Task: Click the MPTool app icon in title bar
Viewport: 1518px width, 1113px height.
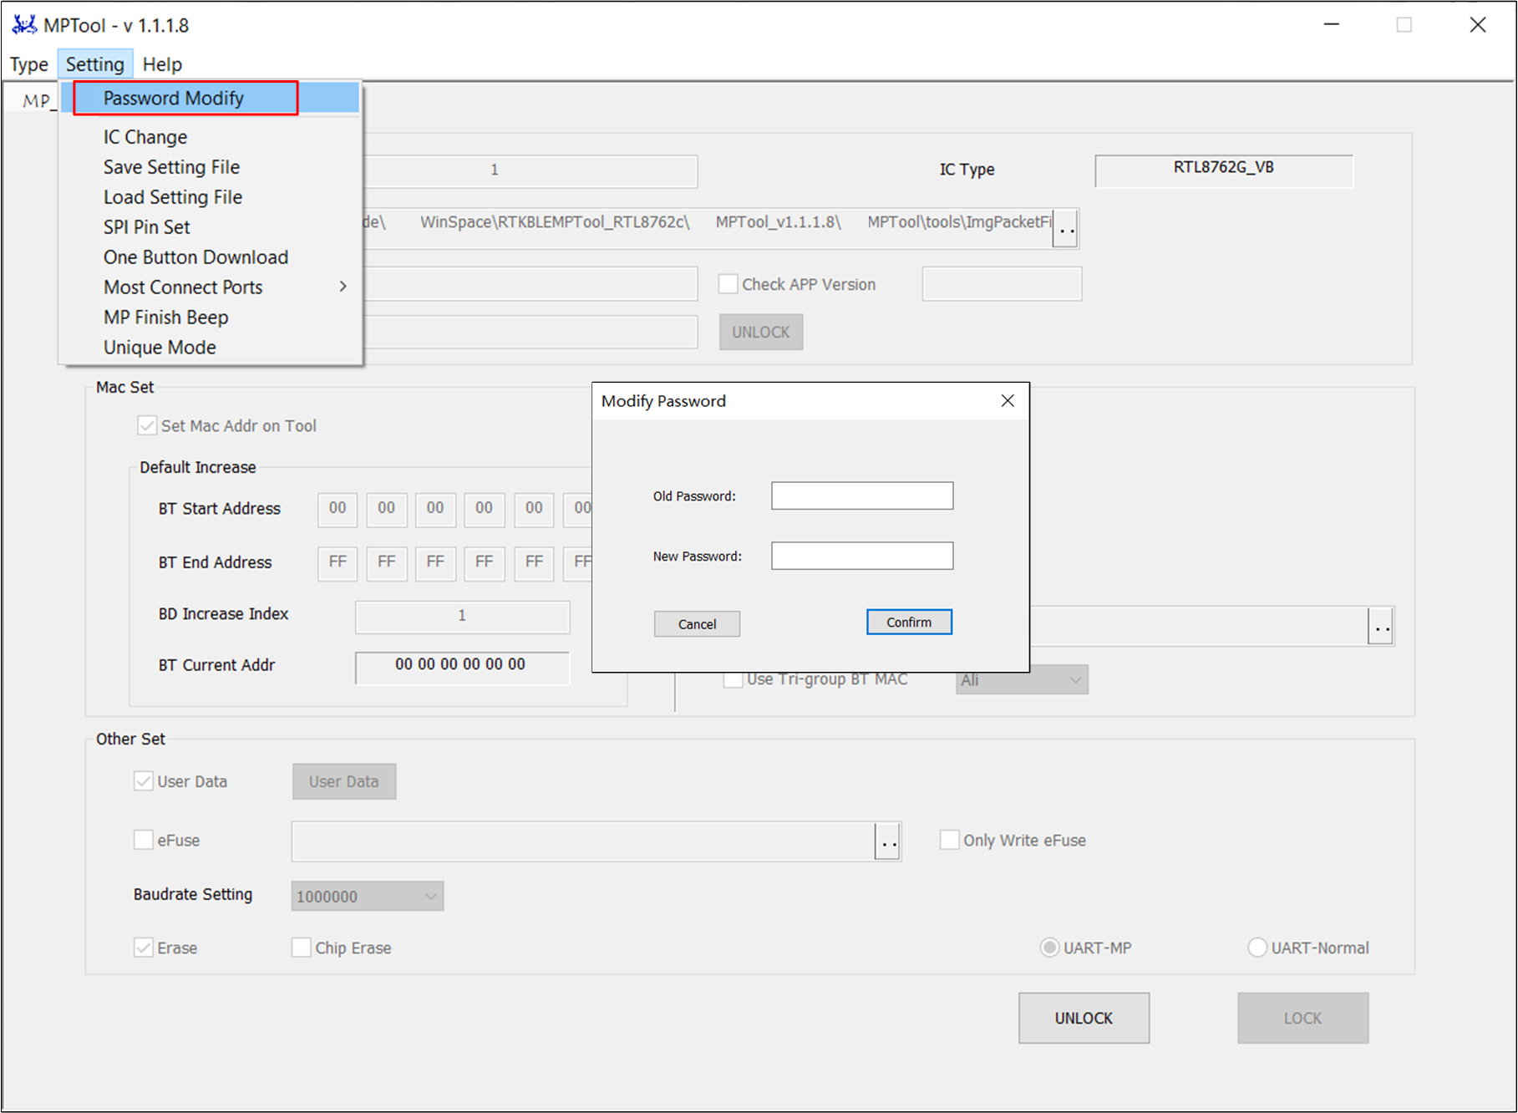Action: (24, 25)
